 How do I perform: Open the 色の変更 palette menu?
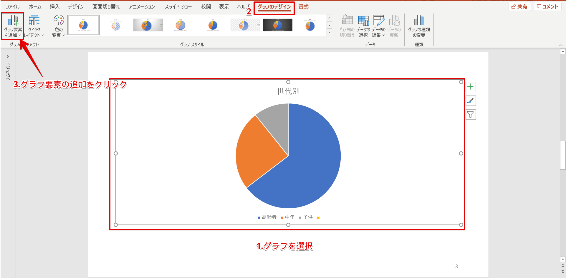point(59,26)
